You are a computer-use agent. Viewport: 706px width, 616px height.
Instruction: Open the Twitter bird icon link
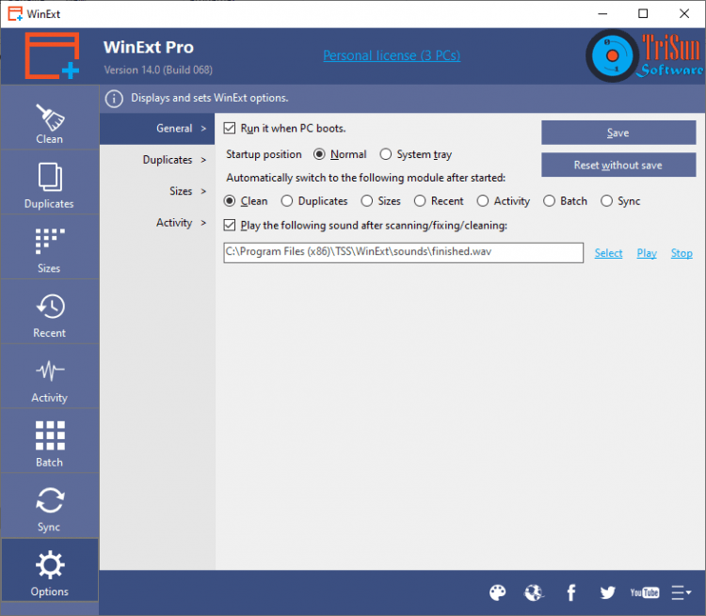point(607,592)
